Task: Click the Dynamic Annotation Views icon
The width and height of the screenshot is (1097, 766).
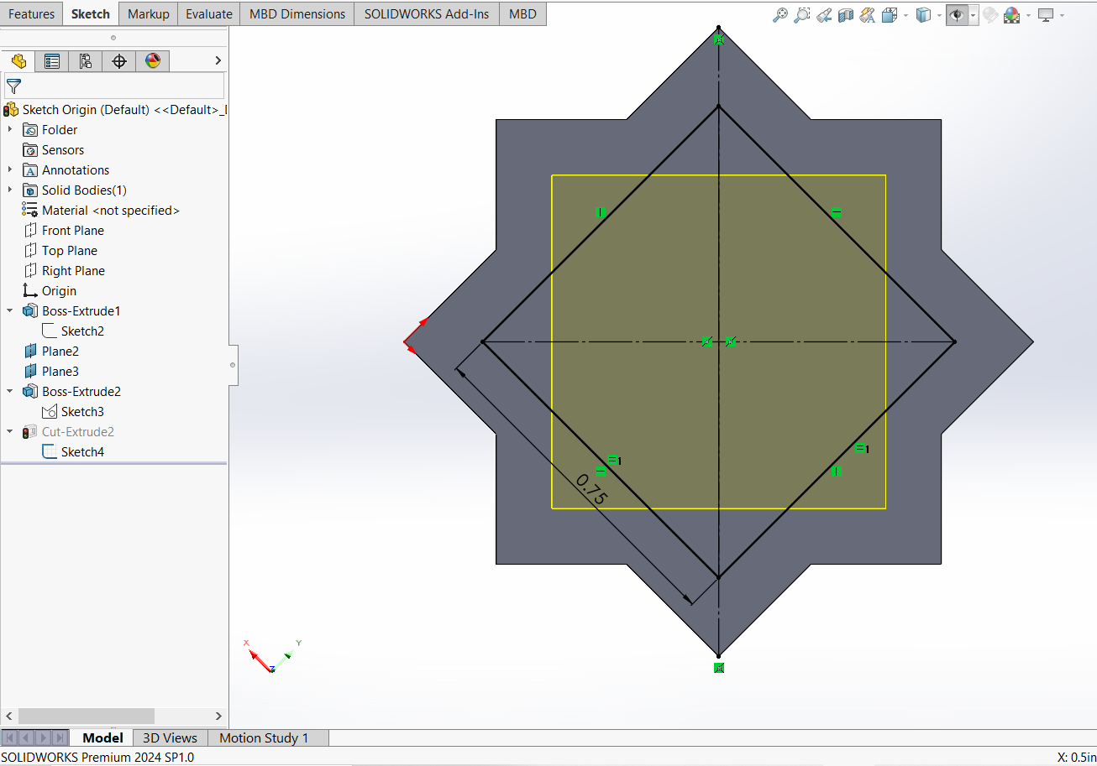Action: [868, 14]
